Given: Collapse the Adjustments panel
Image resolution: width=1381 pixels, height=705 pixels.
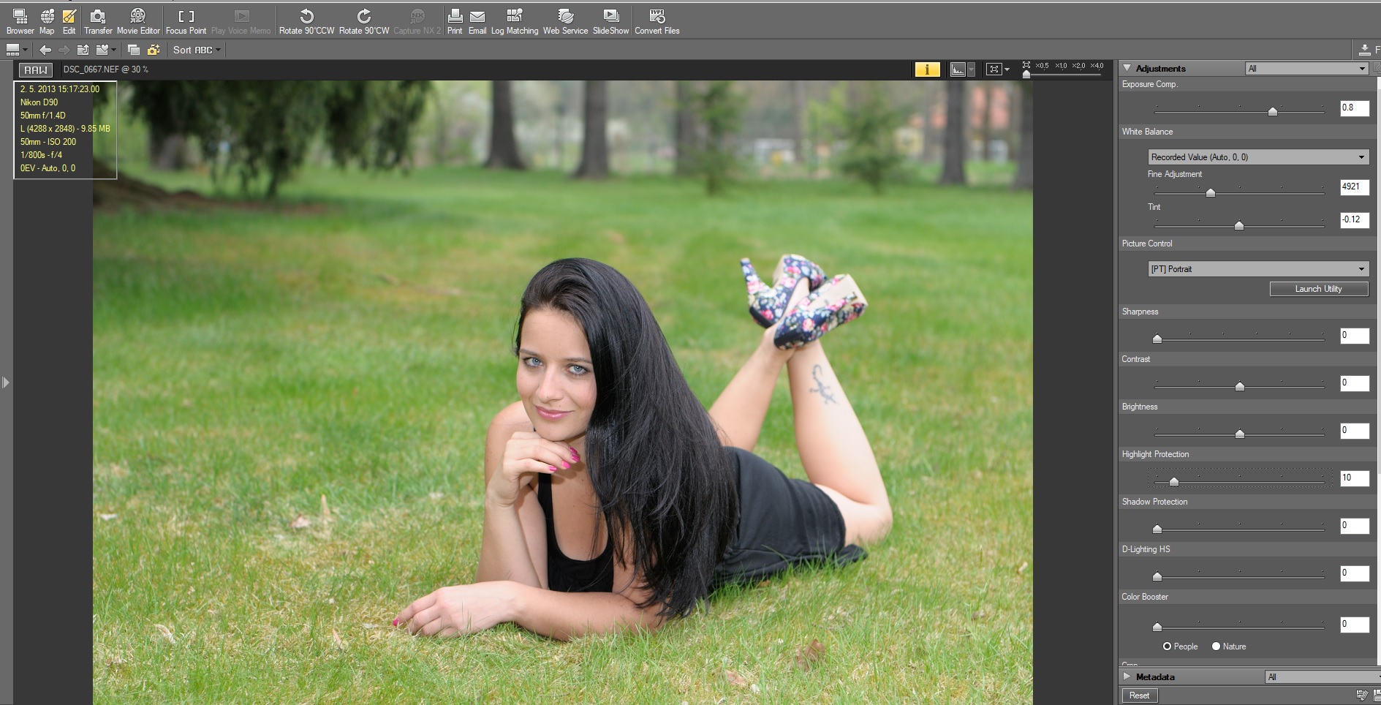Looking at the screenshot, I should coord(1127,69).
